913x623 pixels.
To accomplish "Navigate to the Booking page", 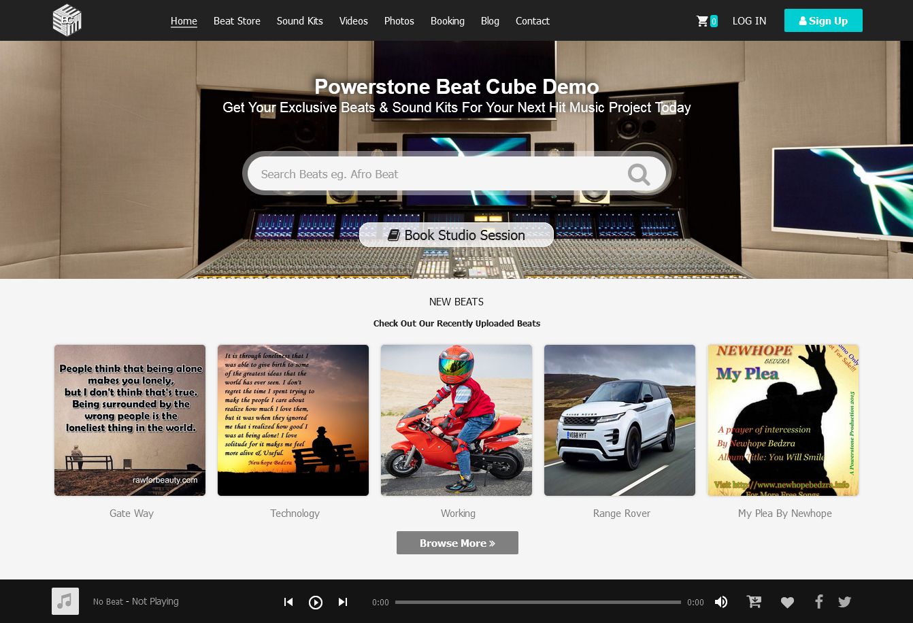I will click(x=448, y=21).
